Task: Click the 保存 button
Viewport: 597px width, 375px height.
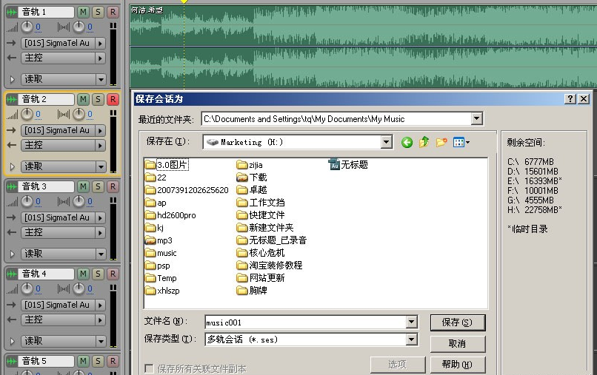Action: tap(457, 322)
